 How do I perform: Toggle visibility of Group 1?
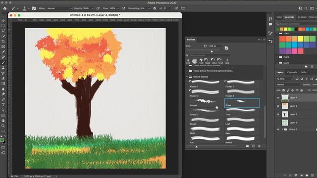click(278, 130)
